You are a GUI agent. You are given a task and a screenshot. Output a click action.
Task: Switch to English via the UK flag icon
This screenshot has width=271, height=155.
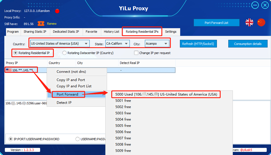point(249,22)
